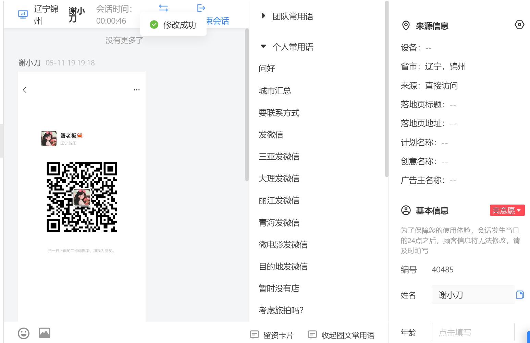Click the 省市: 辽宁, 锦州 row
Image resolution: width=530 pixels, height=343 pixels.
pyautogui.click(x=433, y=66)
